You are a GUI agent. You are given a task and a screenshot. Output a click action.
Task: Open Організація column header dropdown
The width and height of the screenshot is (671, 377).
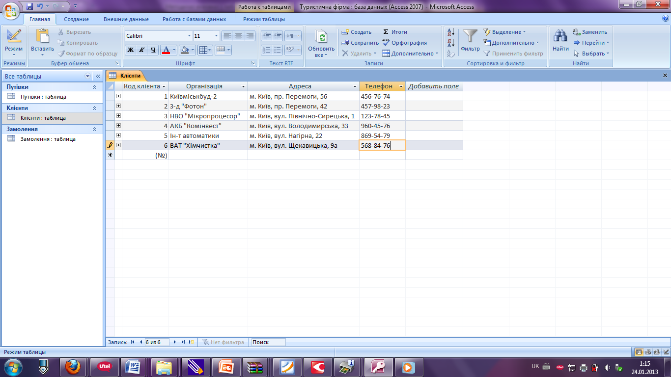coord(244,86)
